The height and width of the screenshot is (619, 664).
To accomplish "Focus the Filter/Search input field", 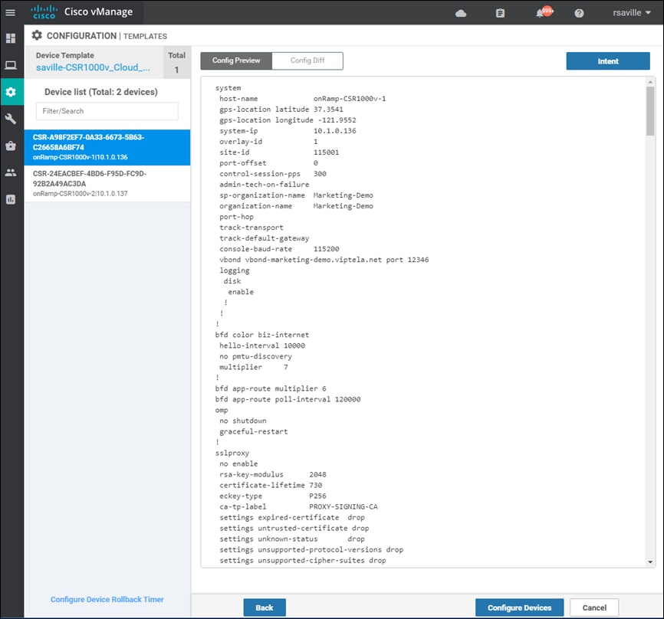I will (107, 111).
